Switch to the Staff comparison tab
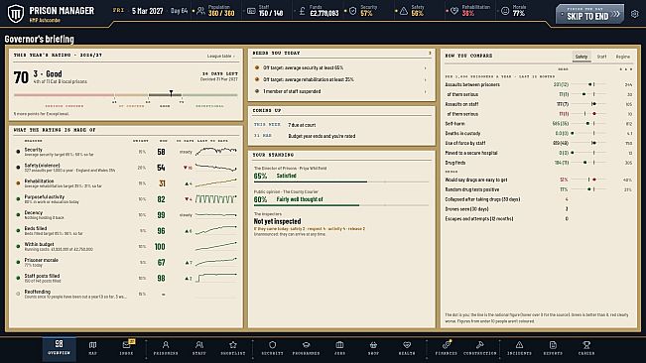Image resolution: width=646 pixels, height=363 pixels. [x=601, y=57]
